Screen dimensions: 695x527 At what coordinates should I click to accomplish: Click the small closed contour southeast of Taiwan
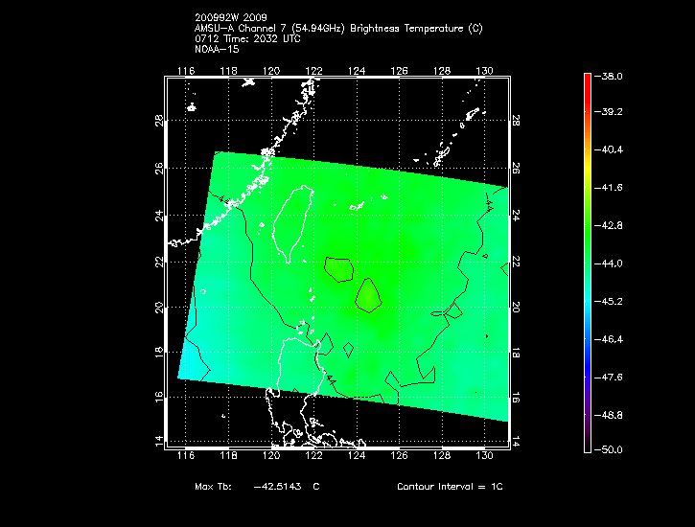click(337, 268)
